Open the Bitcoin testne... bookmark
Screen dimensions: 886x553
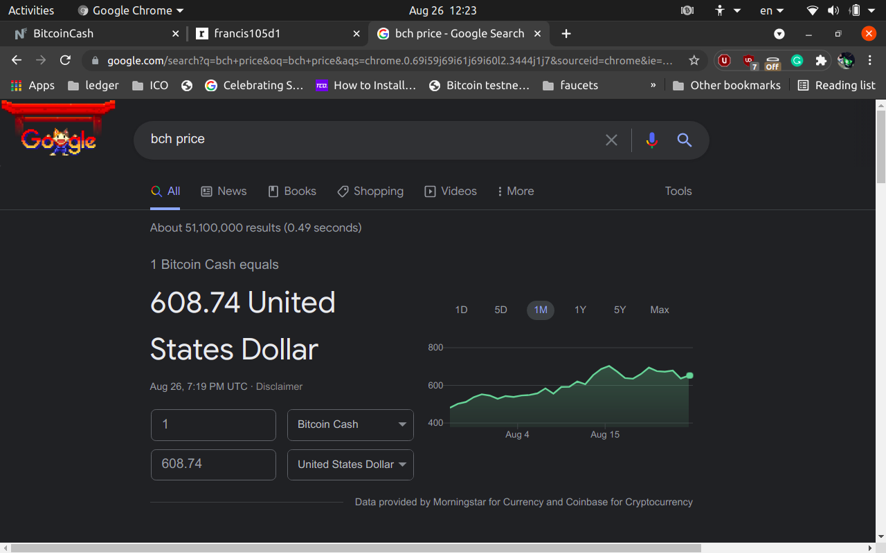click(479, 86)
